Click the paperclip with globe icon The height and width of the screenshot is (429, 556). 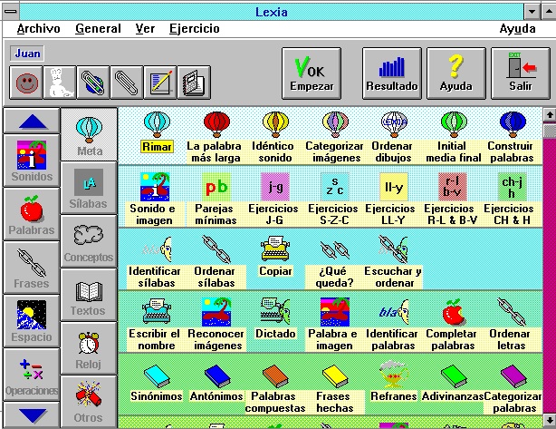[x=93, y=83]
